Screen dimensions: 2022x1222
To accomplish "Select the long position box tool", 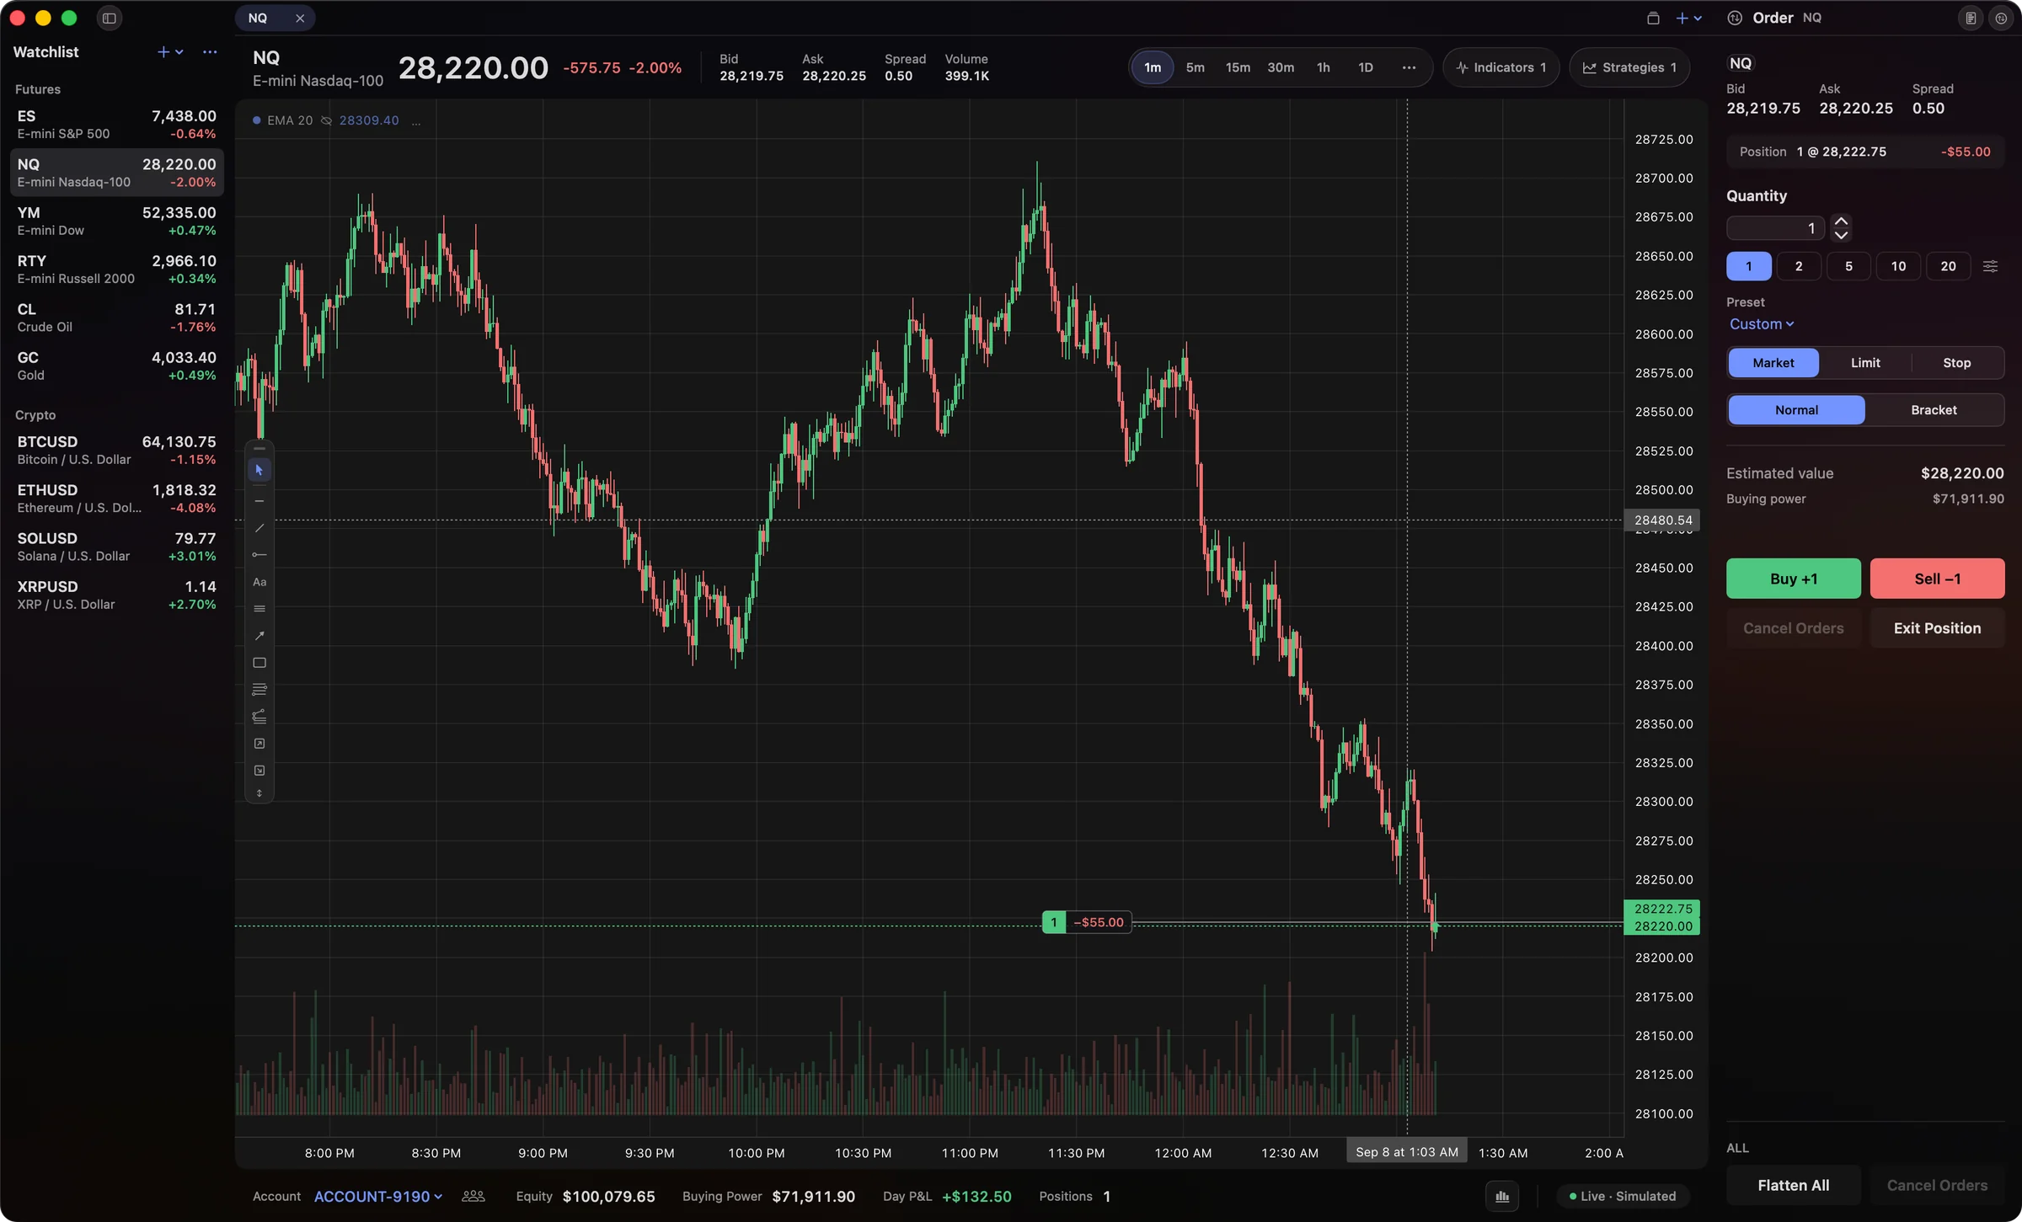I will pyautogui.click(x=259, y=744).
